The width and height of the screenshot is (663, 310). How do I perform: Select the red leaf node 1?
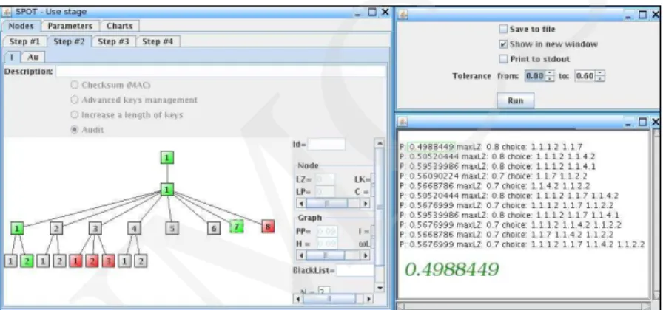pos(75,261)
